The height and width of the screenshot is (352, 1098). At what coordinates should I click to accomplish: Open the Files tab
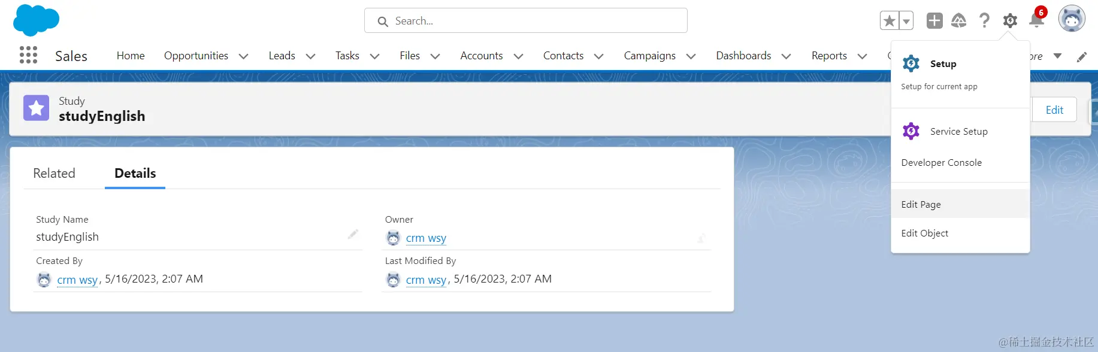[x=410, y=56]
